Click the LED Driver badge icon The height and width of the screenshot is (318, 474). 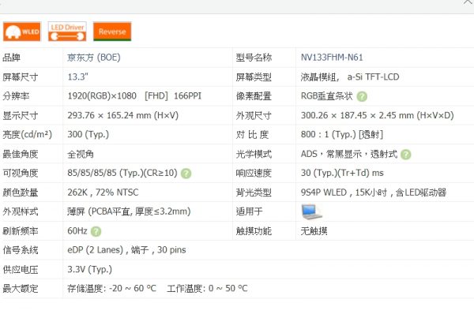(x=67, y=32)
